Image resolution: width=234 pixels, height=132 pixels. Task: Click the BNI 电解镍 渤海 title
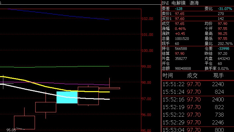click(180, 3)
